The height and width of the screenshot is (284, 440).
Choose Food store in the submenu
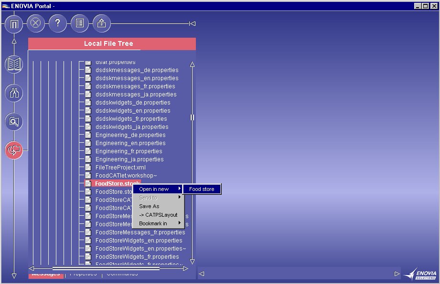click(202, 189)
